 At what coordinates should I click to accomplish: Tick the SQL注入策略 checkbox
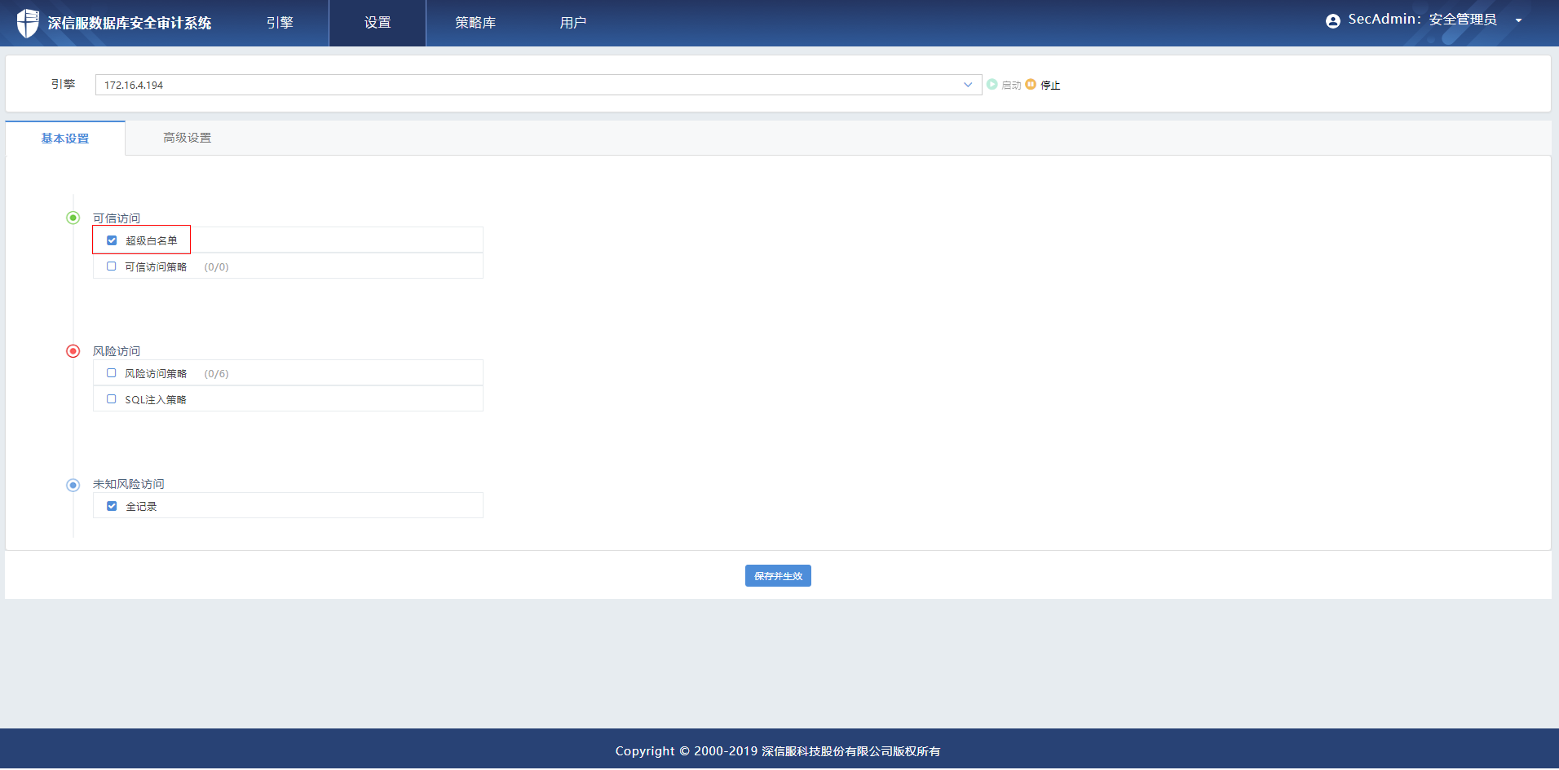point(112,399)
